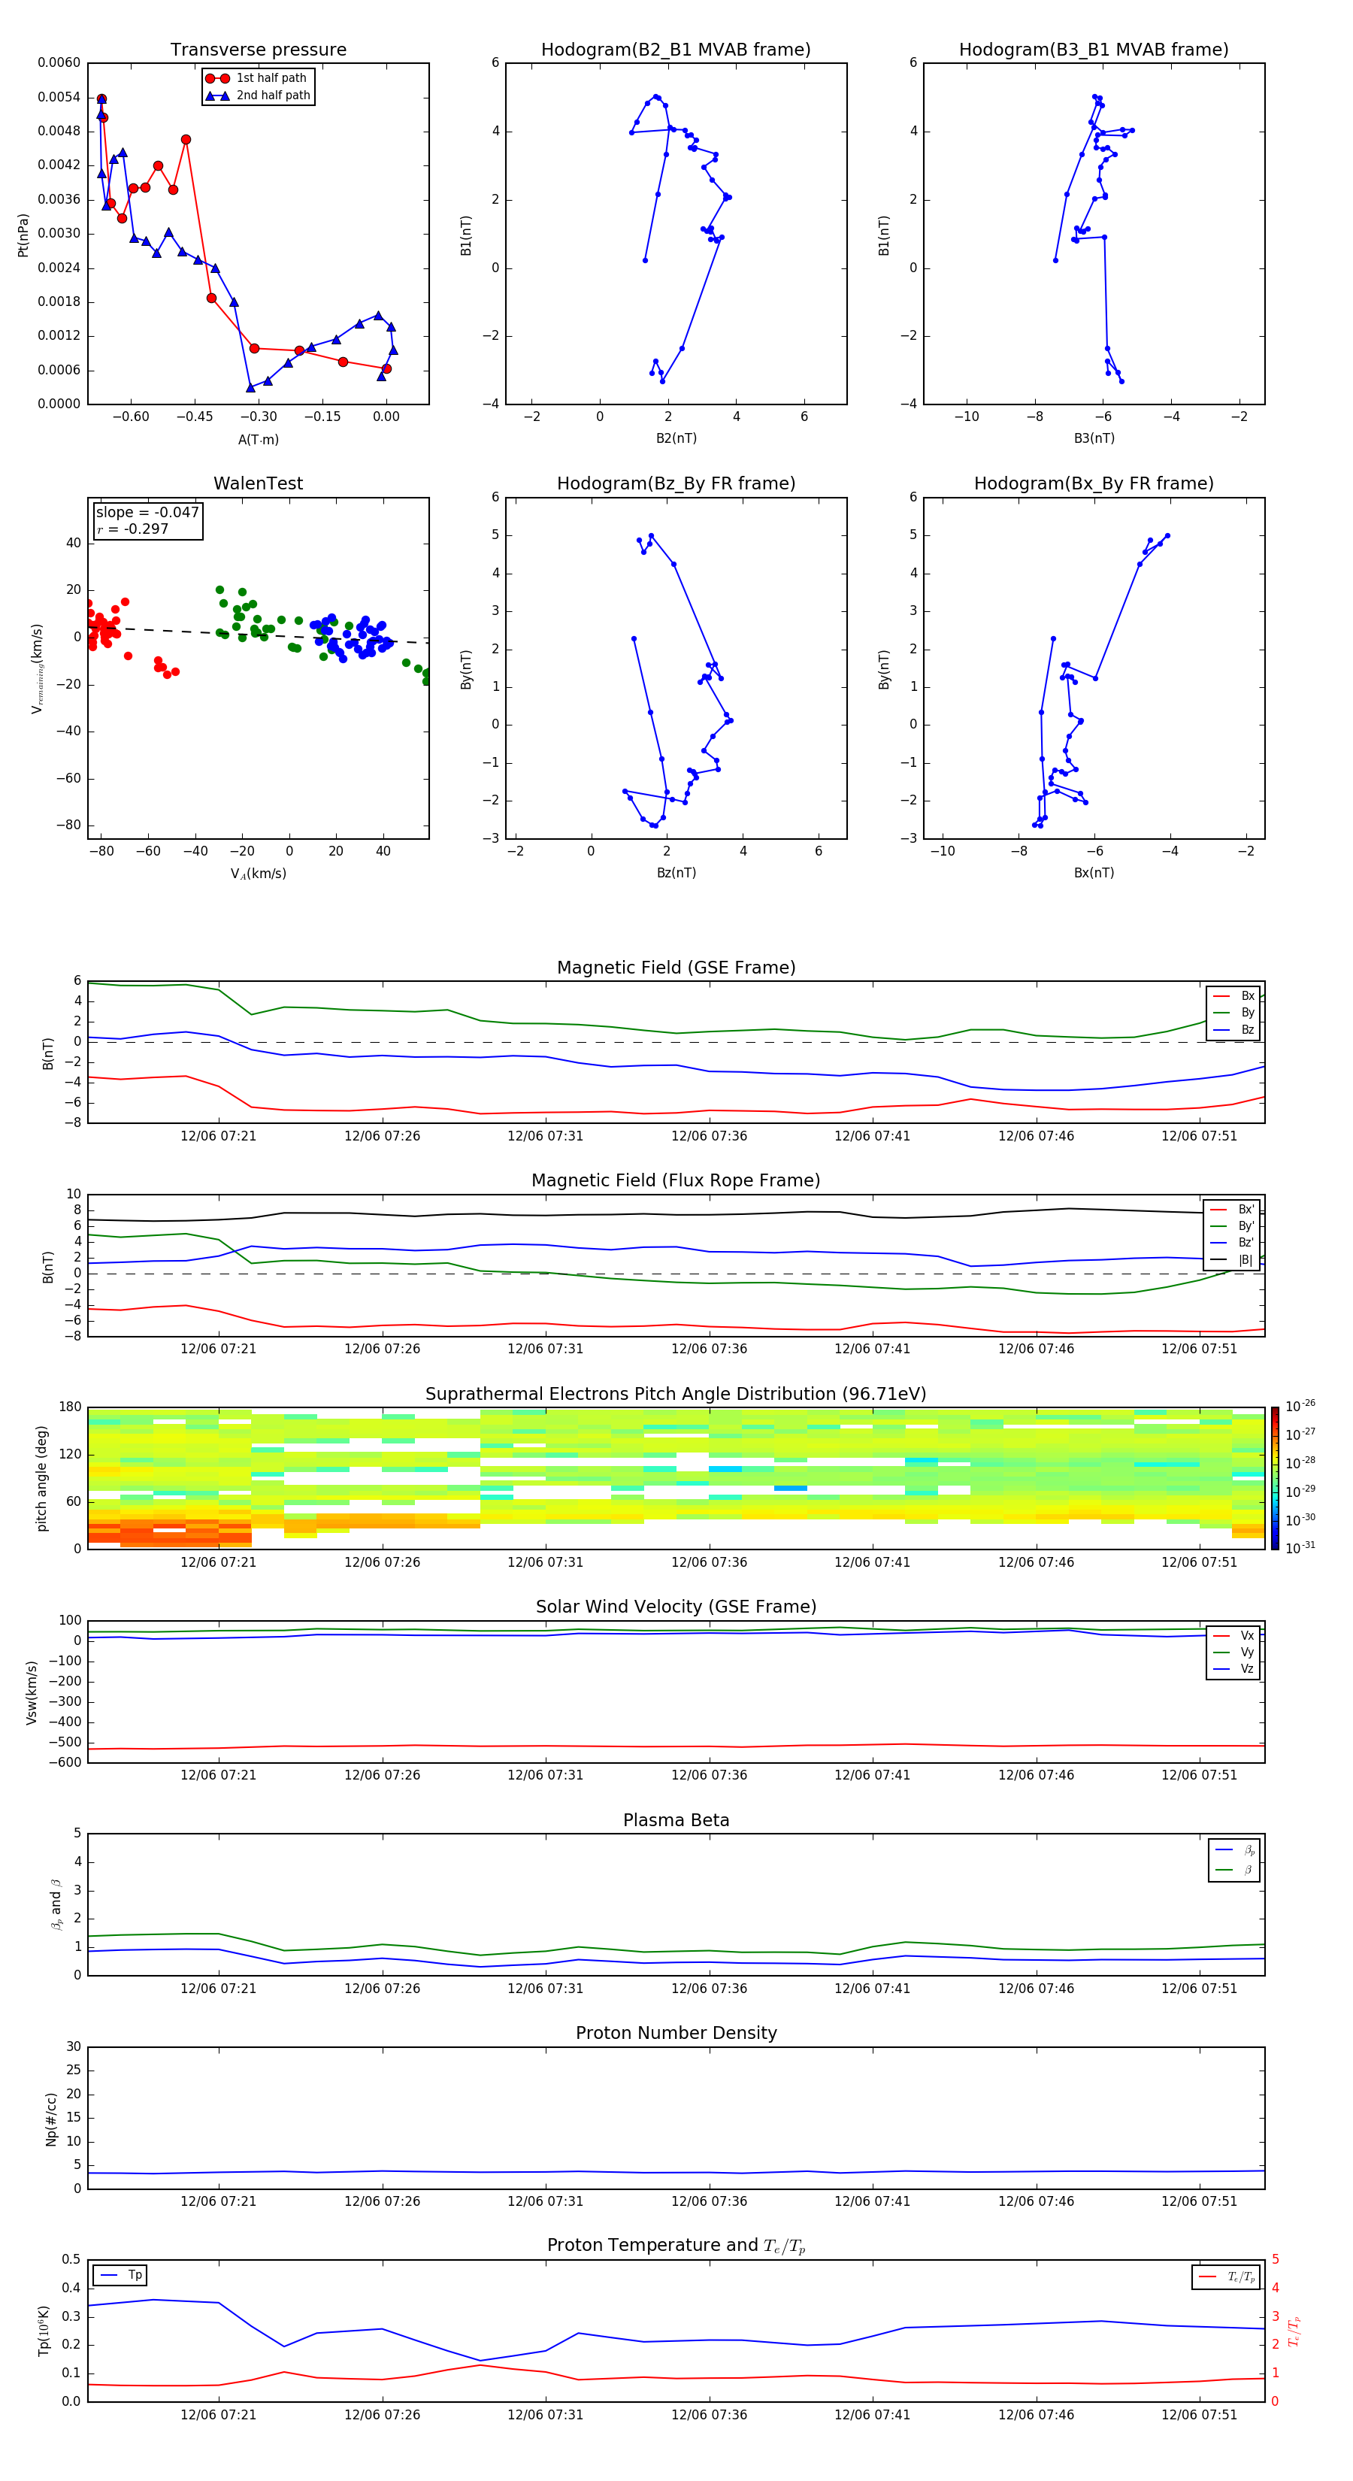Select the "Vz" velocity legend entry

(1234, 1669)
